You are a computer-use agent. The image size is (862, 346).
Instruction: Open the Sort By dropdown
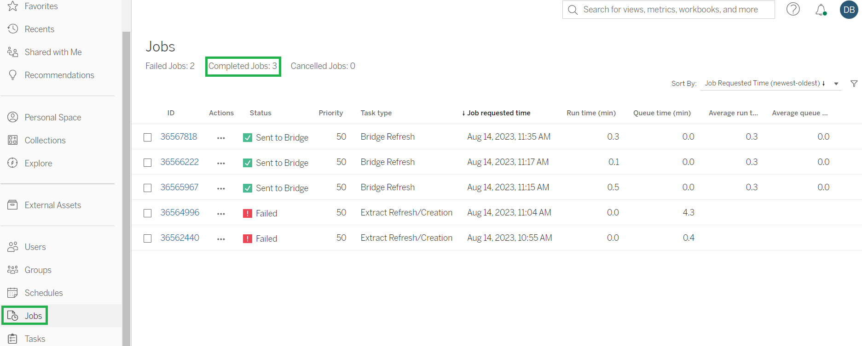pos(771,83)
